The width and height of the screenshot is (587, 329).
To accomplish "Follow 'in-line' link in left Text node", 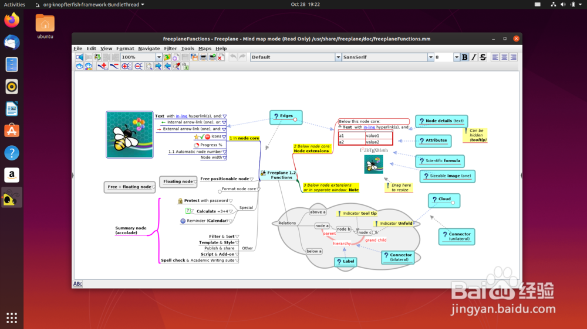I will (x=181, y=116).
